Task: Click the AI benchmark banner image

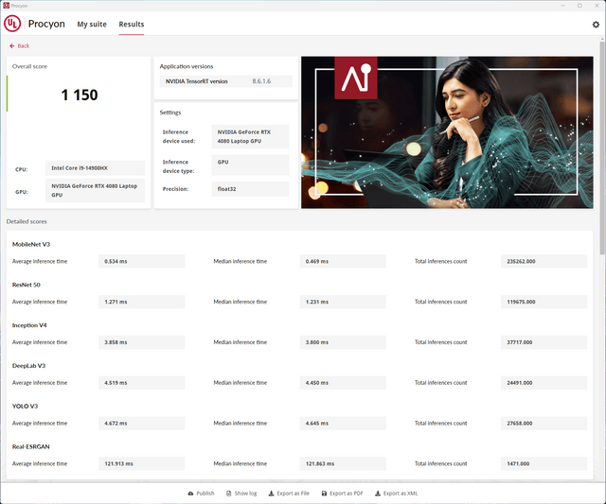Action: [447, 132]
